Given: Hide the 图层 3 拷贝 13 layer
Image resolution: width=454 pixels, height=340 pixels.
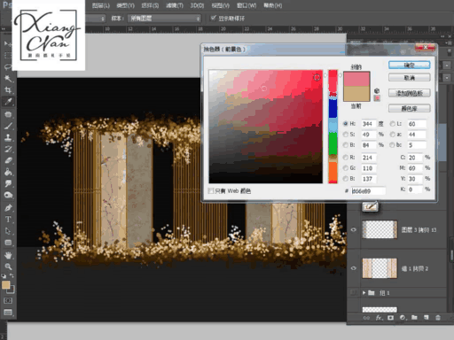Looking at the screenshot, I should pos(354,229).
